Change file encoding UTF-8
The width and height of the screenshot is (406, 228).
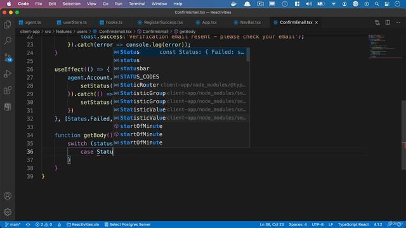[317, 224]
